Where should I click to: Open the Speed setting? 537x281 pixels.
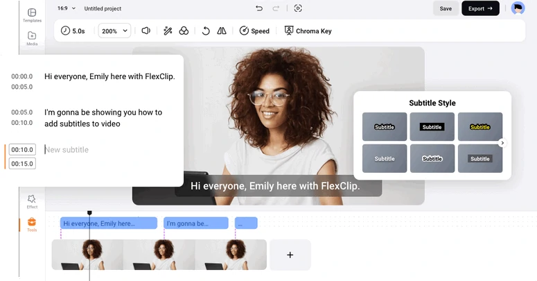(254, 31)
